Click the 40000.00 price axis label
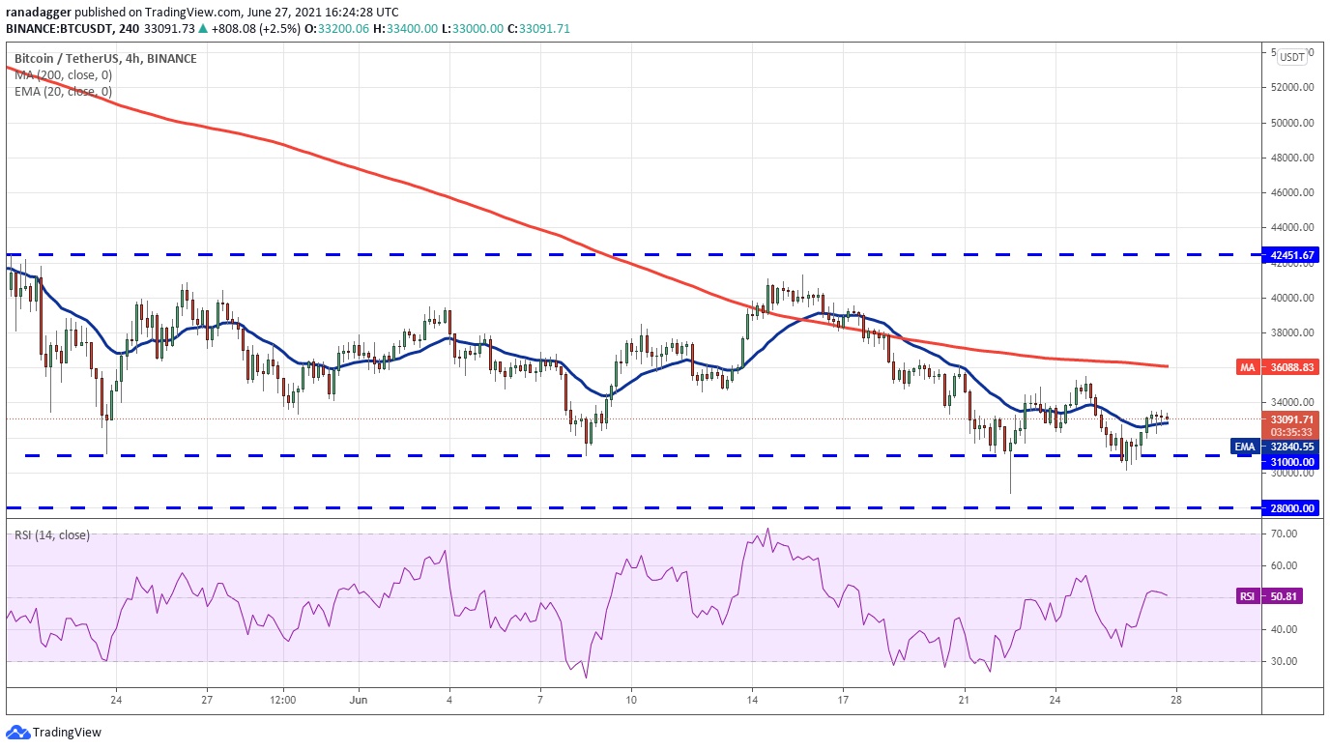 (x=1291, y=298)
